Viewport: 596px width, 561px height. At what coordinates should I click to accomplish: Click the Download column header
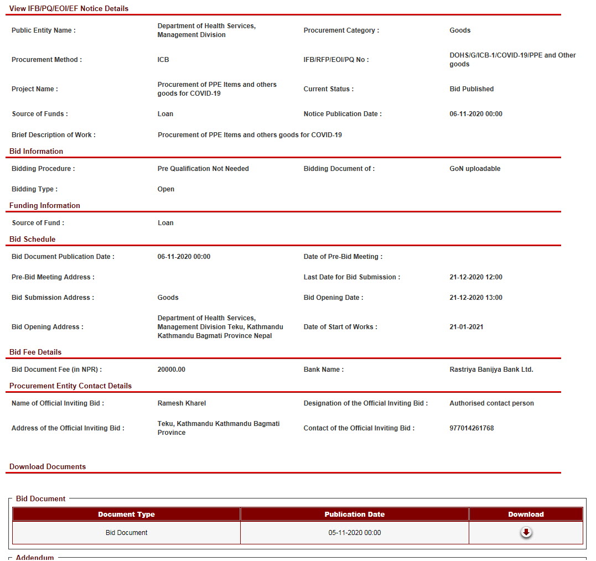tap(526, 514)
